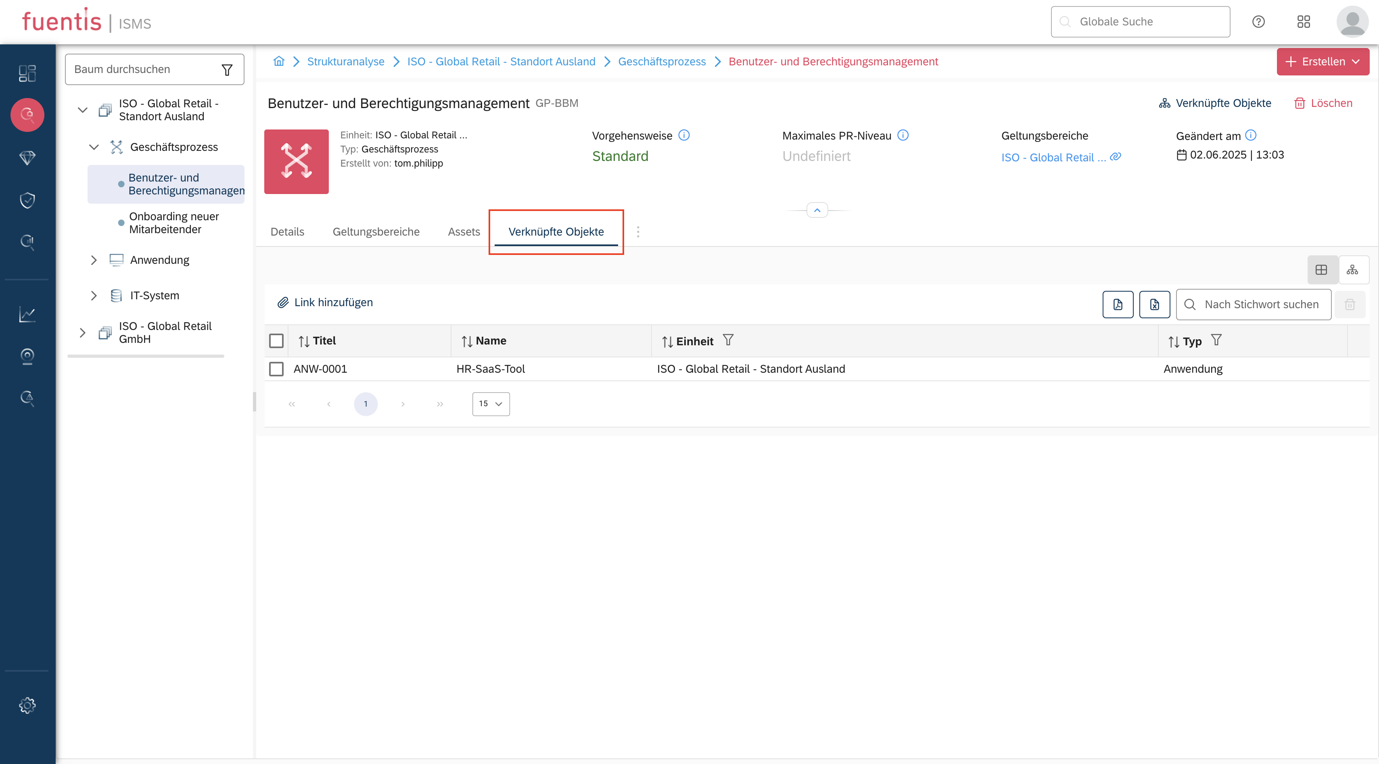The height and width of the screenshot is (764, 1379).
Task: Click the filter icon next to Typ column
Action: (x=1216, y=340)
